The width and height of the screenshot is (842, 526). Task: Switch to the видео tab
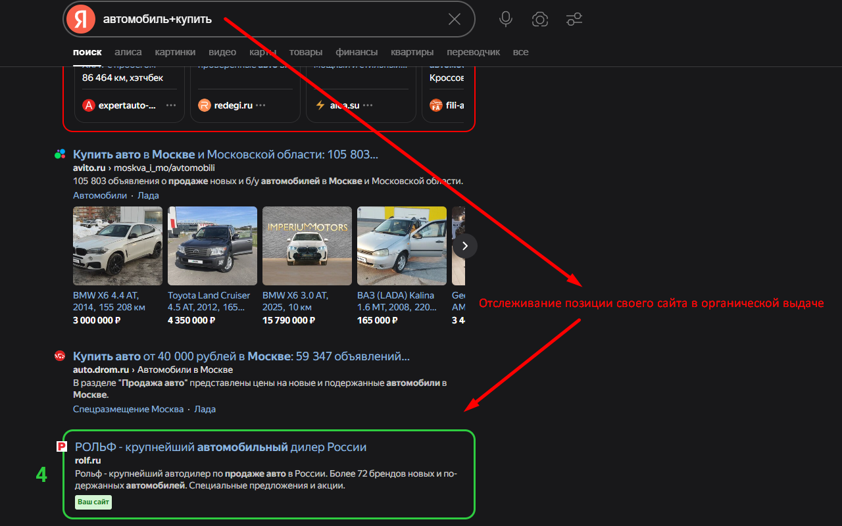coord(222,52)
